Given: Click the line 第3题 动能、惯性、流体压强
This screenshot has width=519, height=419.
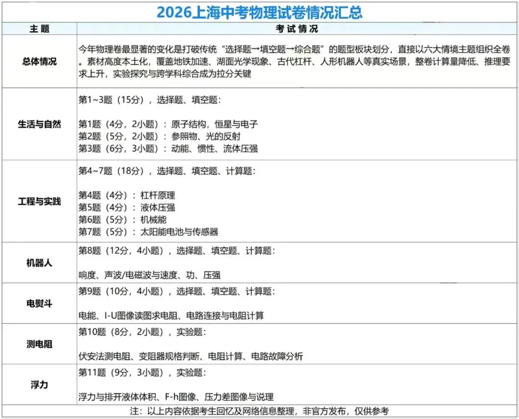Looking at the screenshot, I should pyautogui.click(x=168, y=148).
